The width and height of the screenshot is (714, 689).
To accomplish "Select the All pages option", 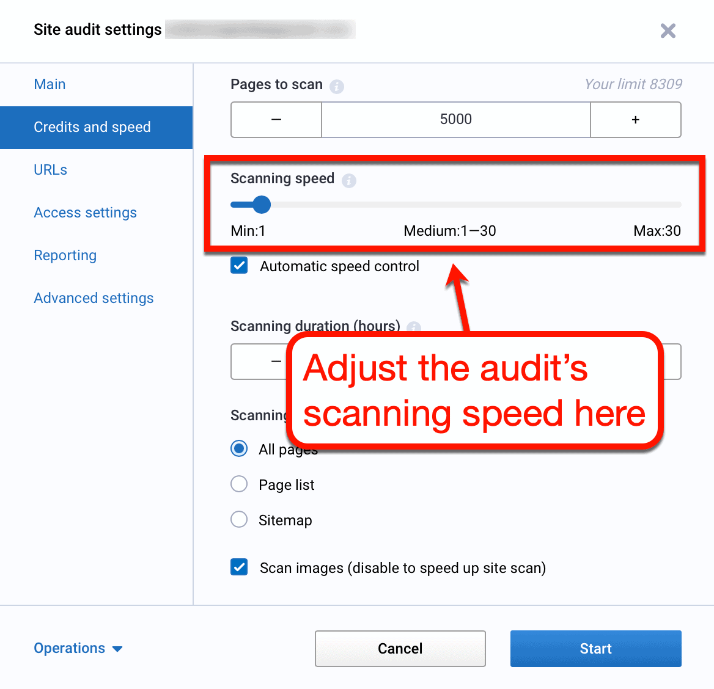I will pyautogui.click(x=239, y=448).
